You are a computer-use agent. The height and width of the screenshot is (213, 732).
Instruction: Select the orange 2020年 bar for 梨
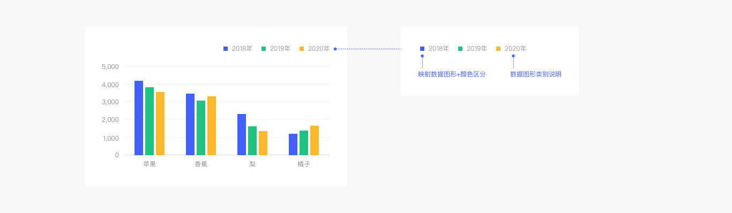(x=263, y=143)
